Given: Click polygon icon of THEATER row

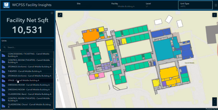Looking at the screenshot, I should coord(4,71).
